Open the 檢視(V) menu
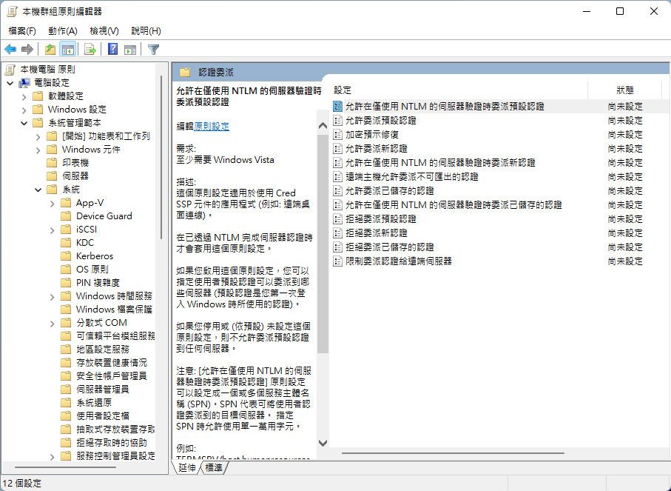 point(104,31)
